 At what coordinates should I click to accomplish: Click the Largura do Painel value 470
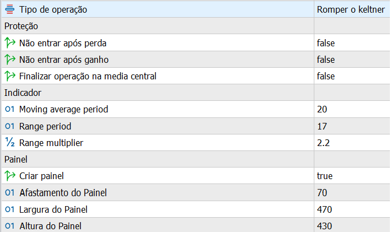tap(324, 209)
